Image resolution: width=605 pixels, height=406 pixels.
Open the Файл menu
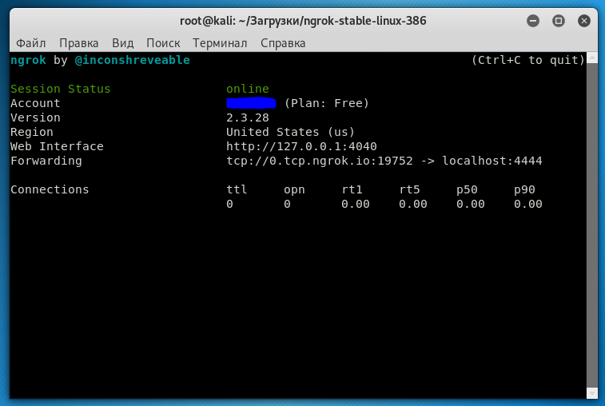point(30,43)
